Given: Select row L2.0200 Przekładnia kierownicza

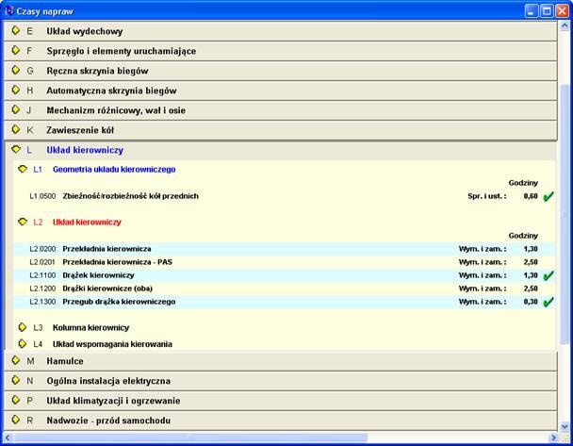Looking at the screenshot, I should 285,249.
